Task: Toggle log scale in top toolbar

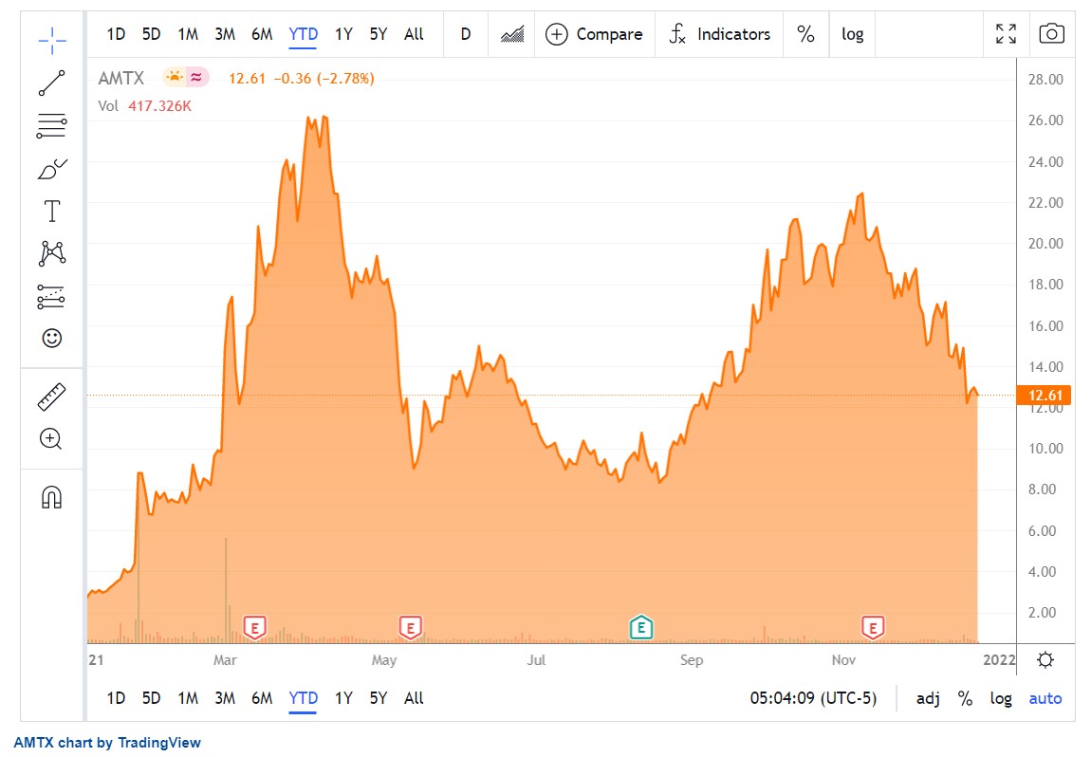Action: coord(852,34)
